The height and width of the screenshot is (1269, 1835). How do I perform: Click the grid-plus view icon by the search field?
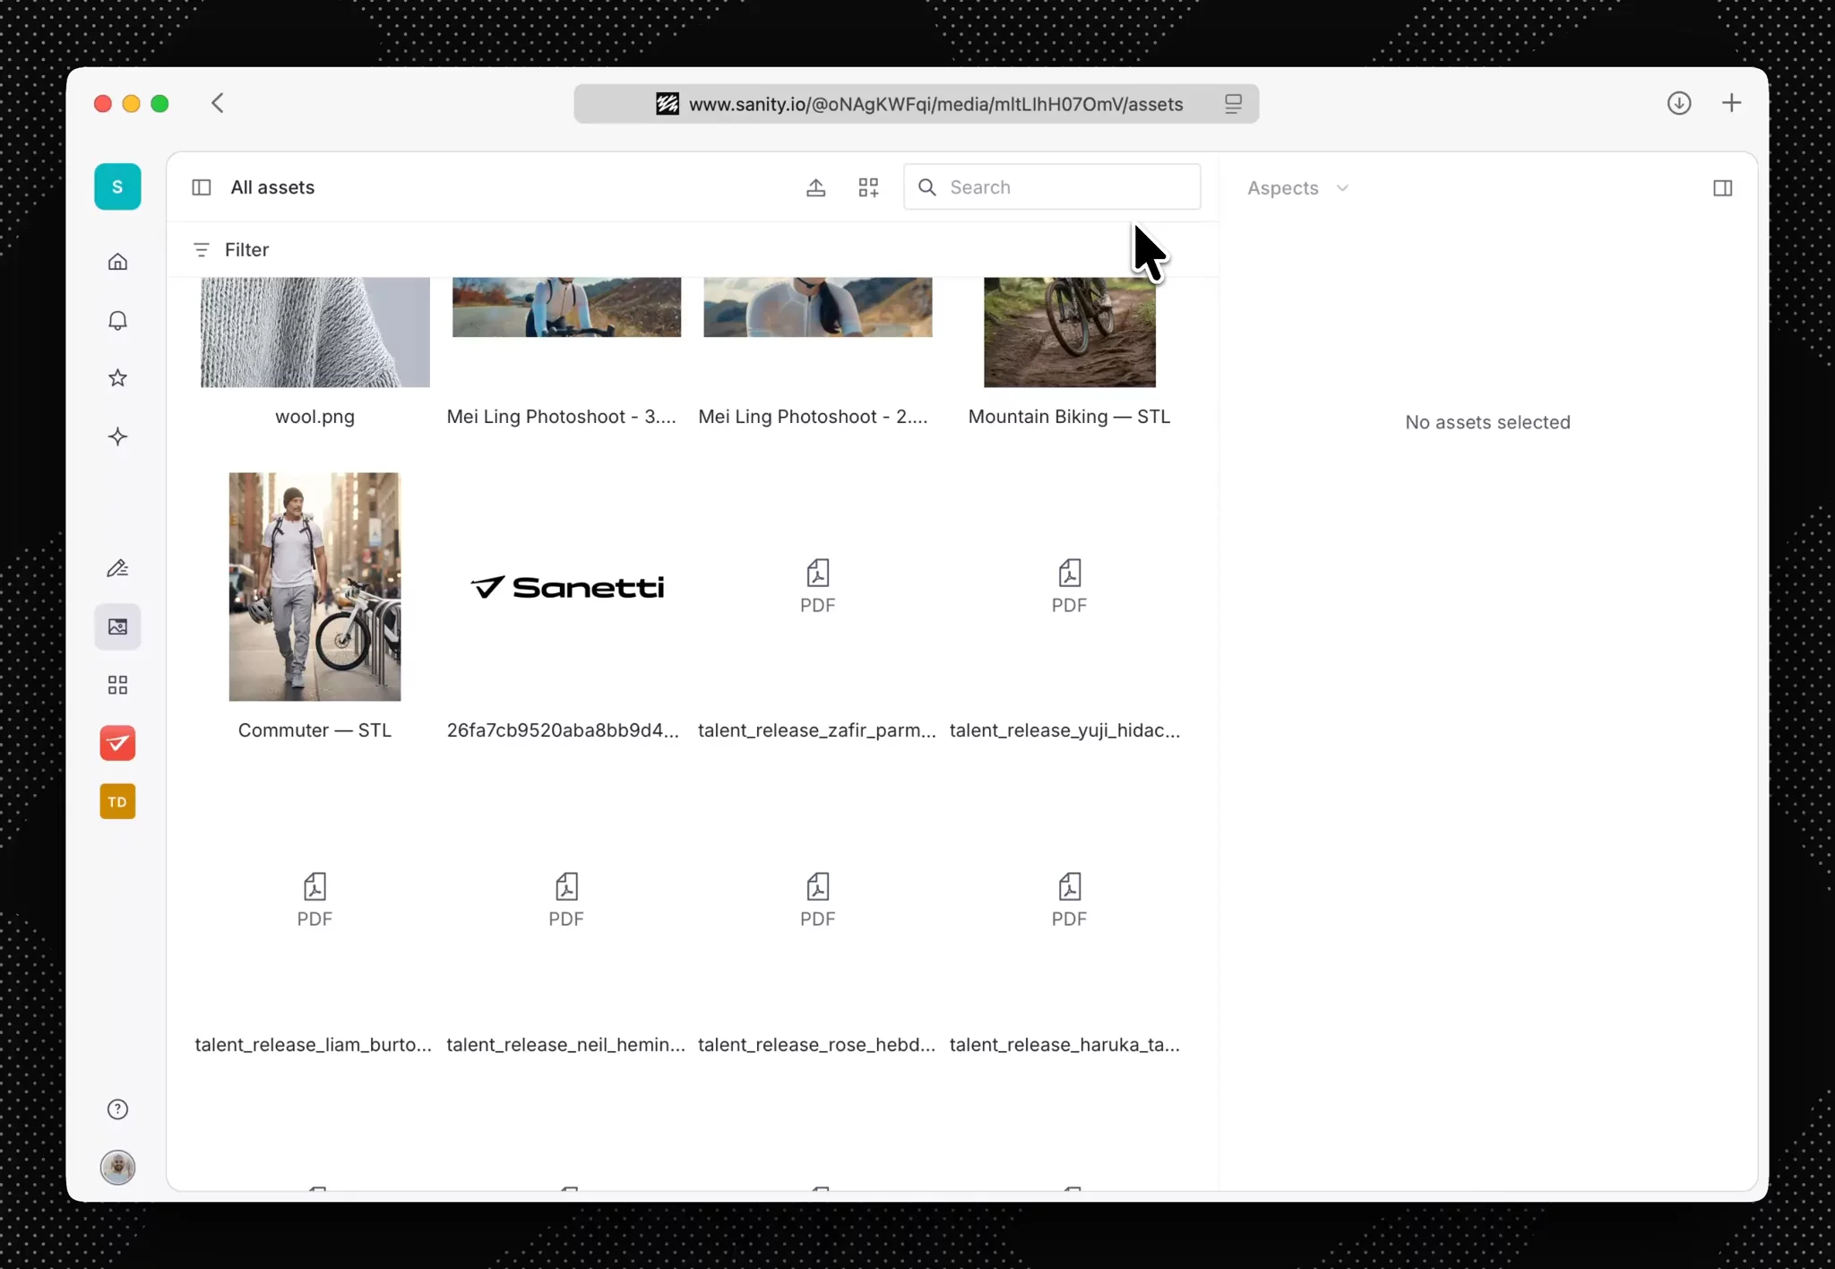(868, 187)
